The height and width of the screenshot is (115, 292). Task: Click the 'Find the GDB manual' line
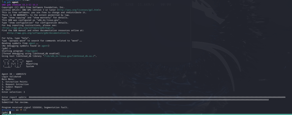pos(43,30)
